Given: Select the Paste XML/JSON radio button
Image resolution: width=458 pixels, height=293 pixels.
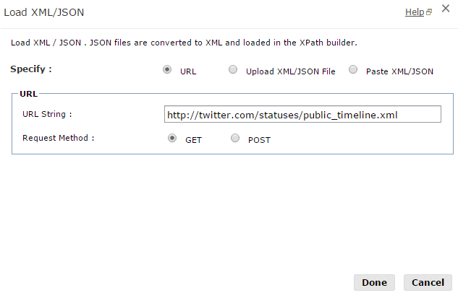Looking at the screenshot, I should [353, 70].
